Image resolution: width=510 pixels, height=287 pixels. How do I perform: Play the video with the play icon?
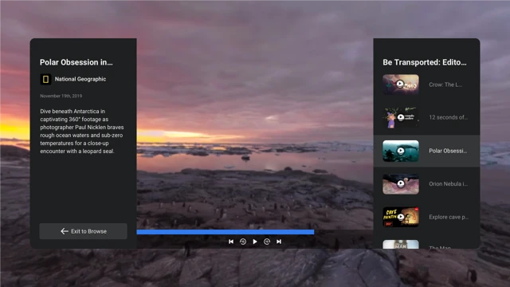(255, 242)
